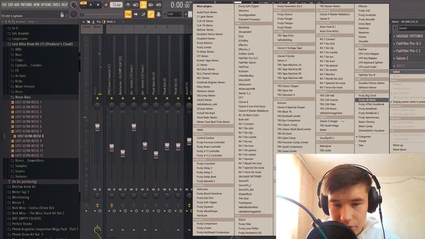Open FabFilter Pro-Q 3 slot arrow menu
425x239 pixels.
tap(394, 43)
